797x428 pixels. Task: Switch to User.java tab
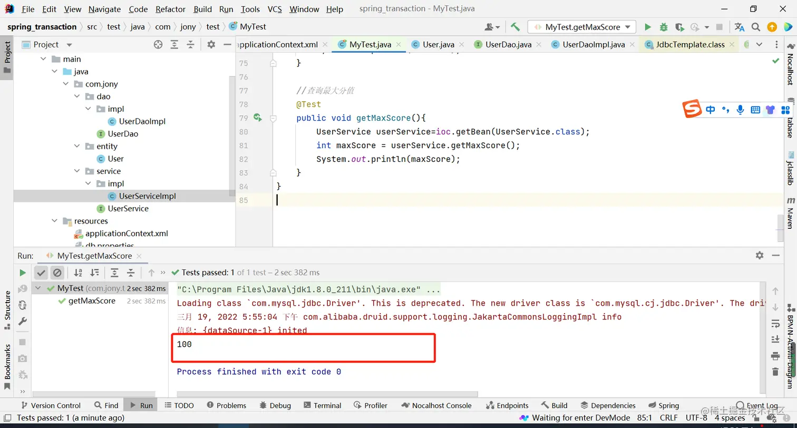click(x=439, y=44)
